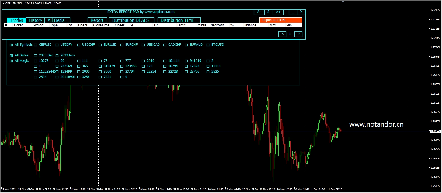Click the current price label 1.26409
Image resolution: width=442 pixels, height=193 pixels.
click(x=435, y=131)
